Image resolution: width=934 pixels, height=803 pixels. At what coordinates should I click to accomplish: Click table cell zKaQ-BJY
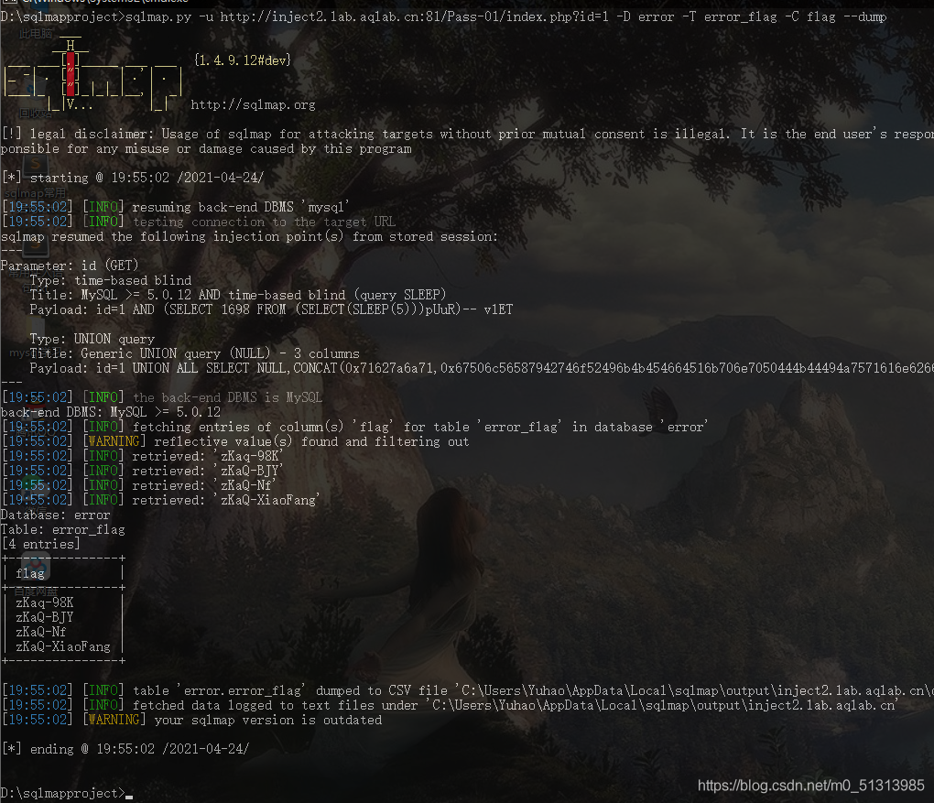pos(45,617)
